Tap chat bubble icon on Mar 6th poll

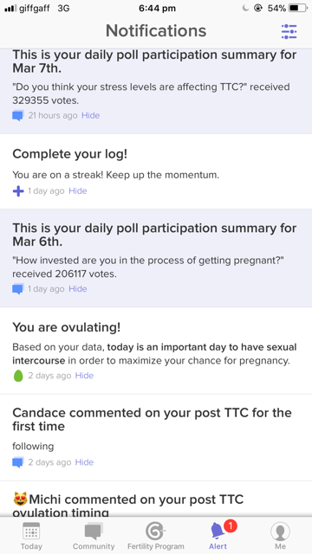18,289
